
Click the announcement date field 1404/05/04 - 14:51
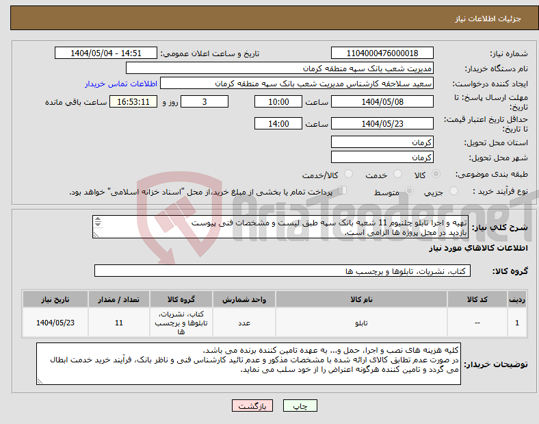[106, 53]
